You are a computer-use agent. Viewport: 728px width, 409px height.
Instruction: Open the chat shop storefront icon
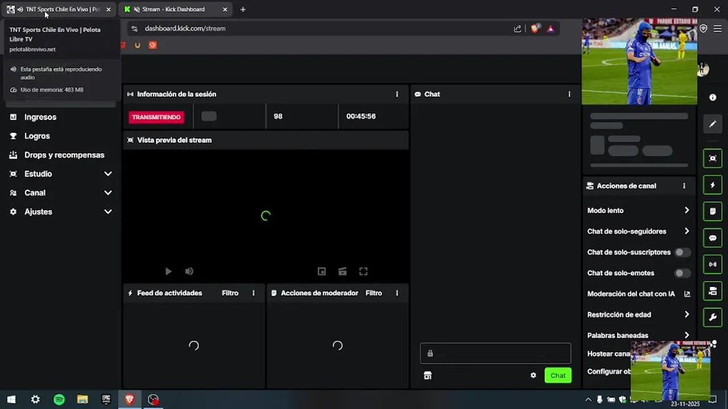[x=428, y=375]
